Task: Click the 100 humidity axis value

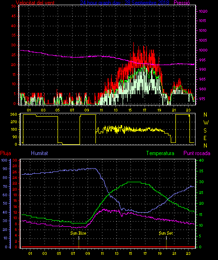Action: [x=4, y=160]
